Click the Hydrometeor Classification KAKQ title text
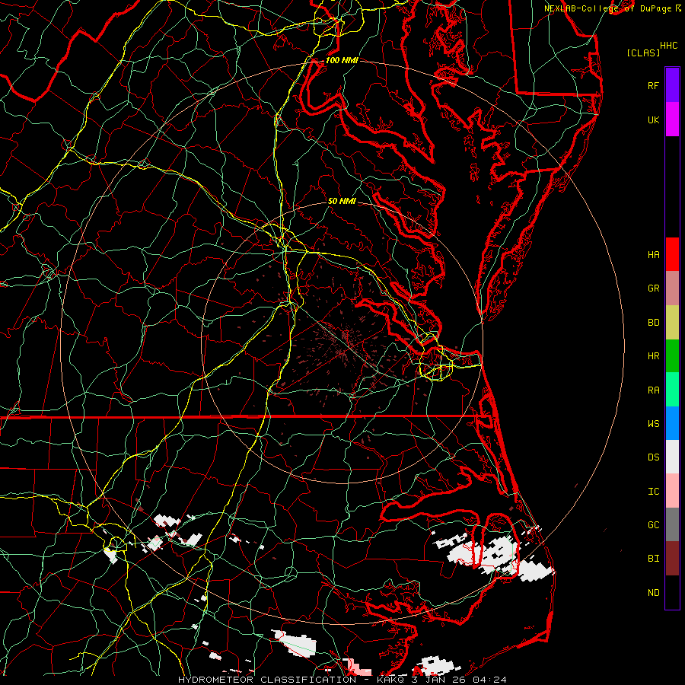685x685 pixels. (x=342, y=680)
